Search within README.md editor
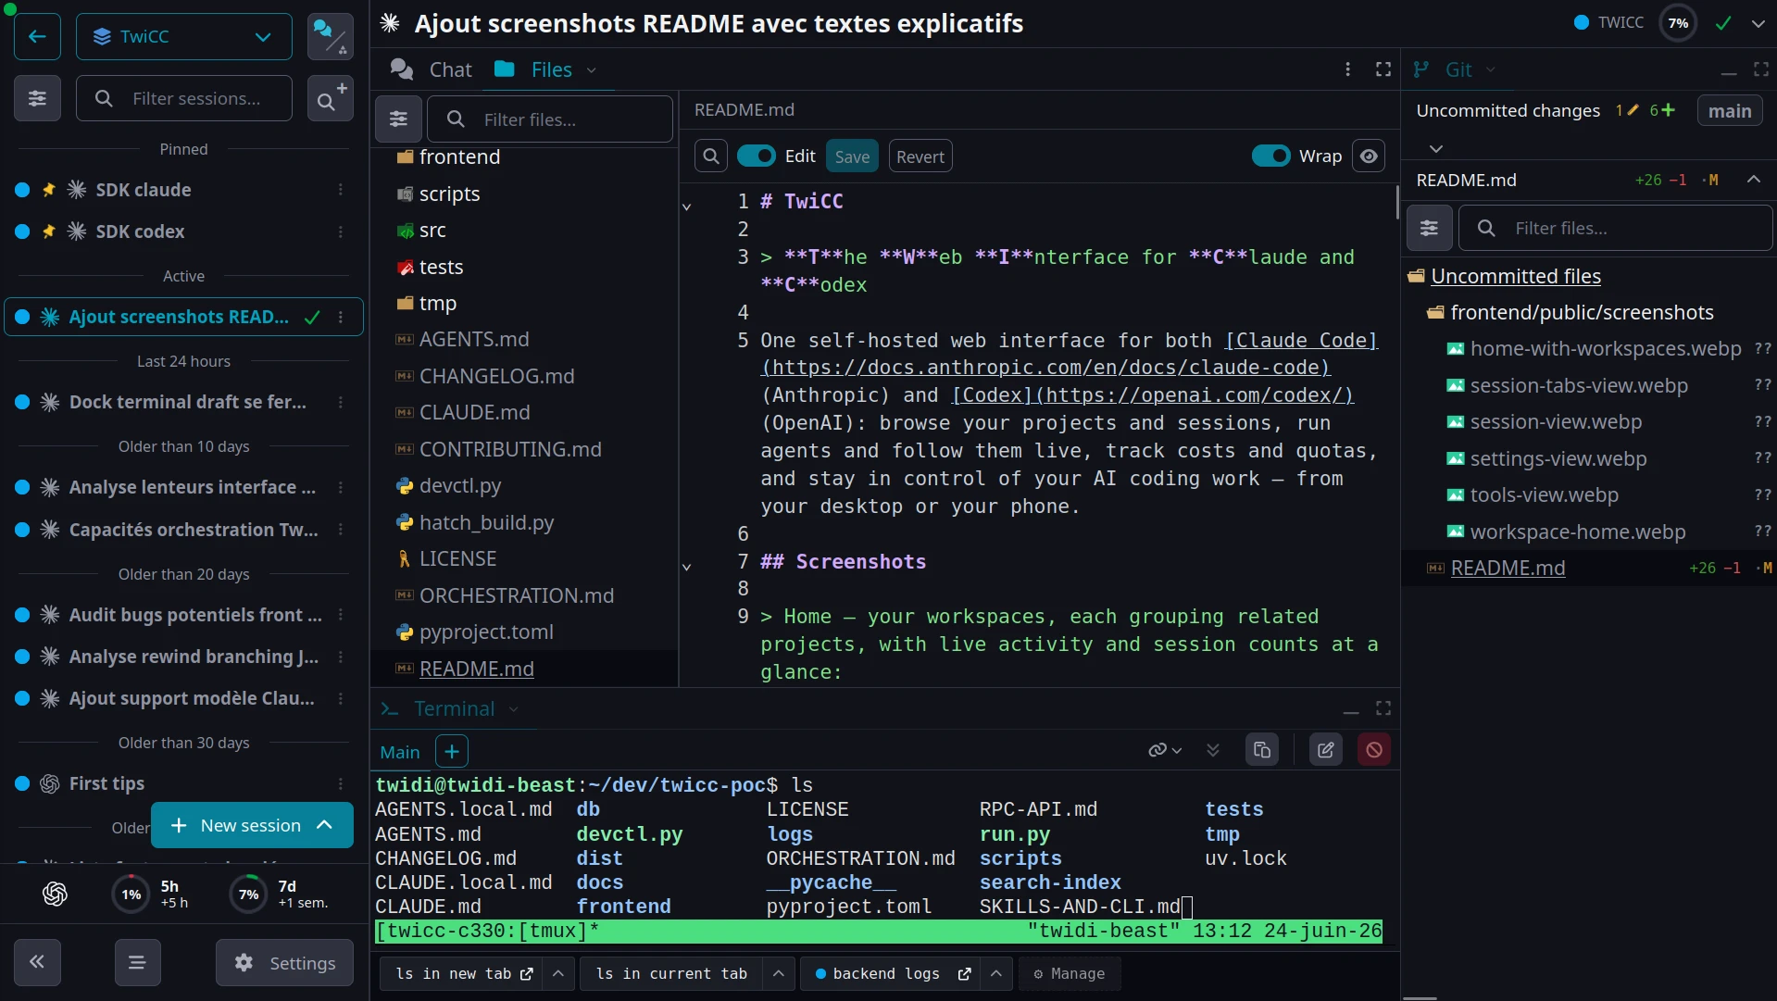The image size is (1777, 1001). (711, 156)
